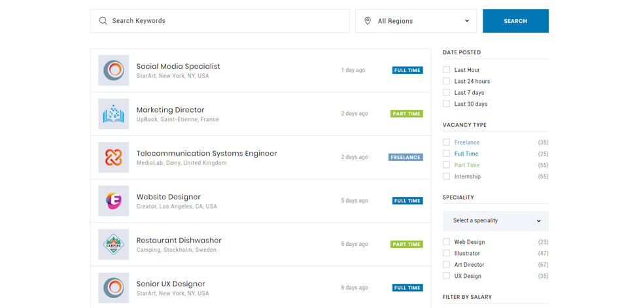Open Telecommunication Systems Engineer job

pyautogui.click(x=207, y=154)
